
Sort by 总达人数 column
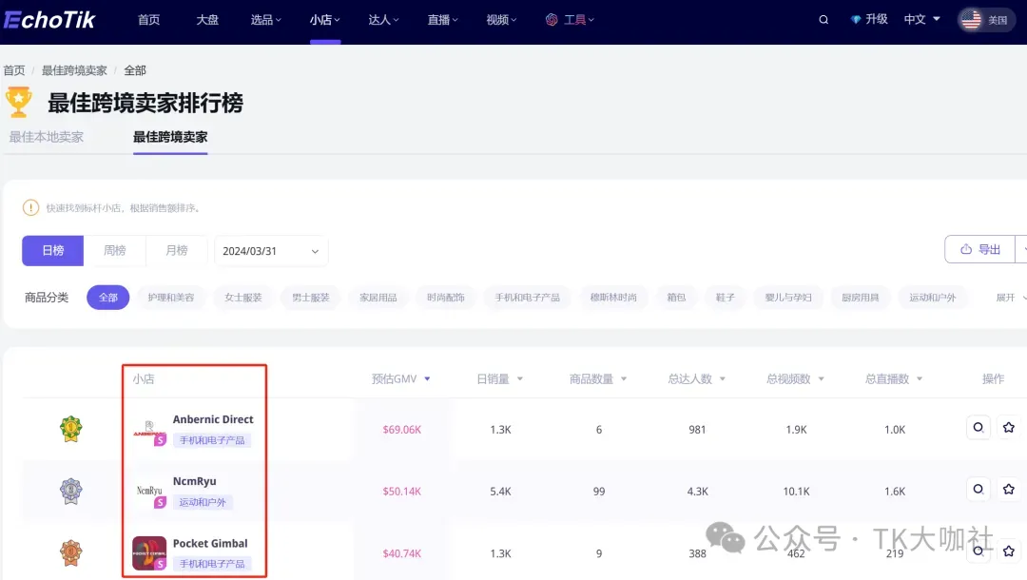point(697,379)
